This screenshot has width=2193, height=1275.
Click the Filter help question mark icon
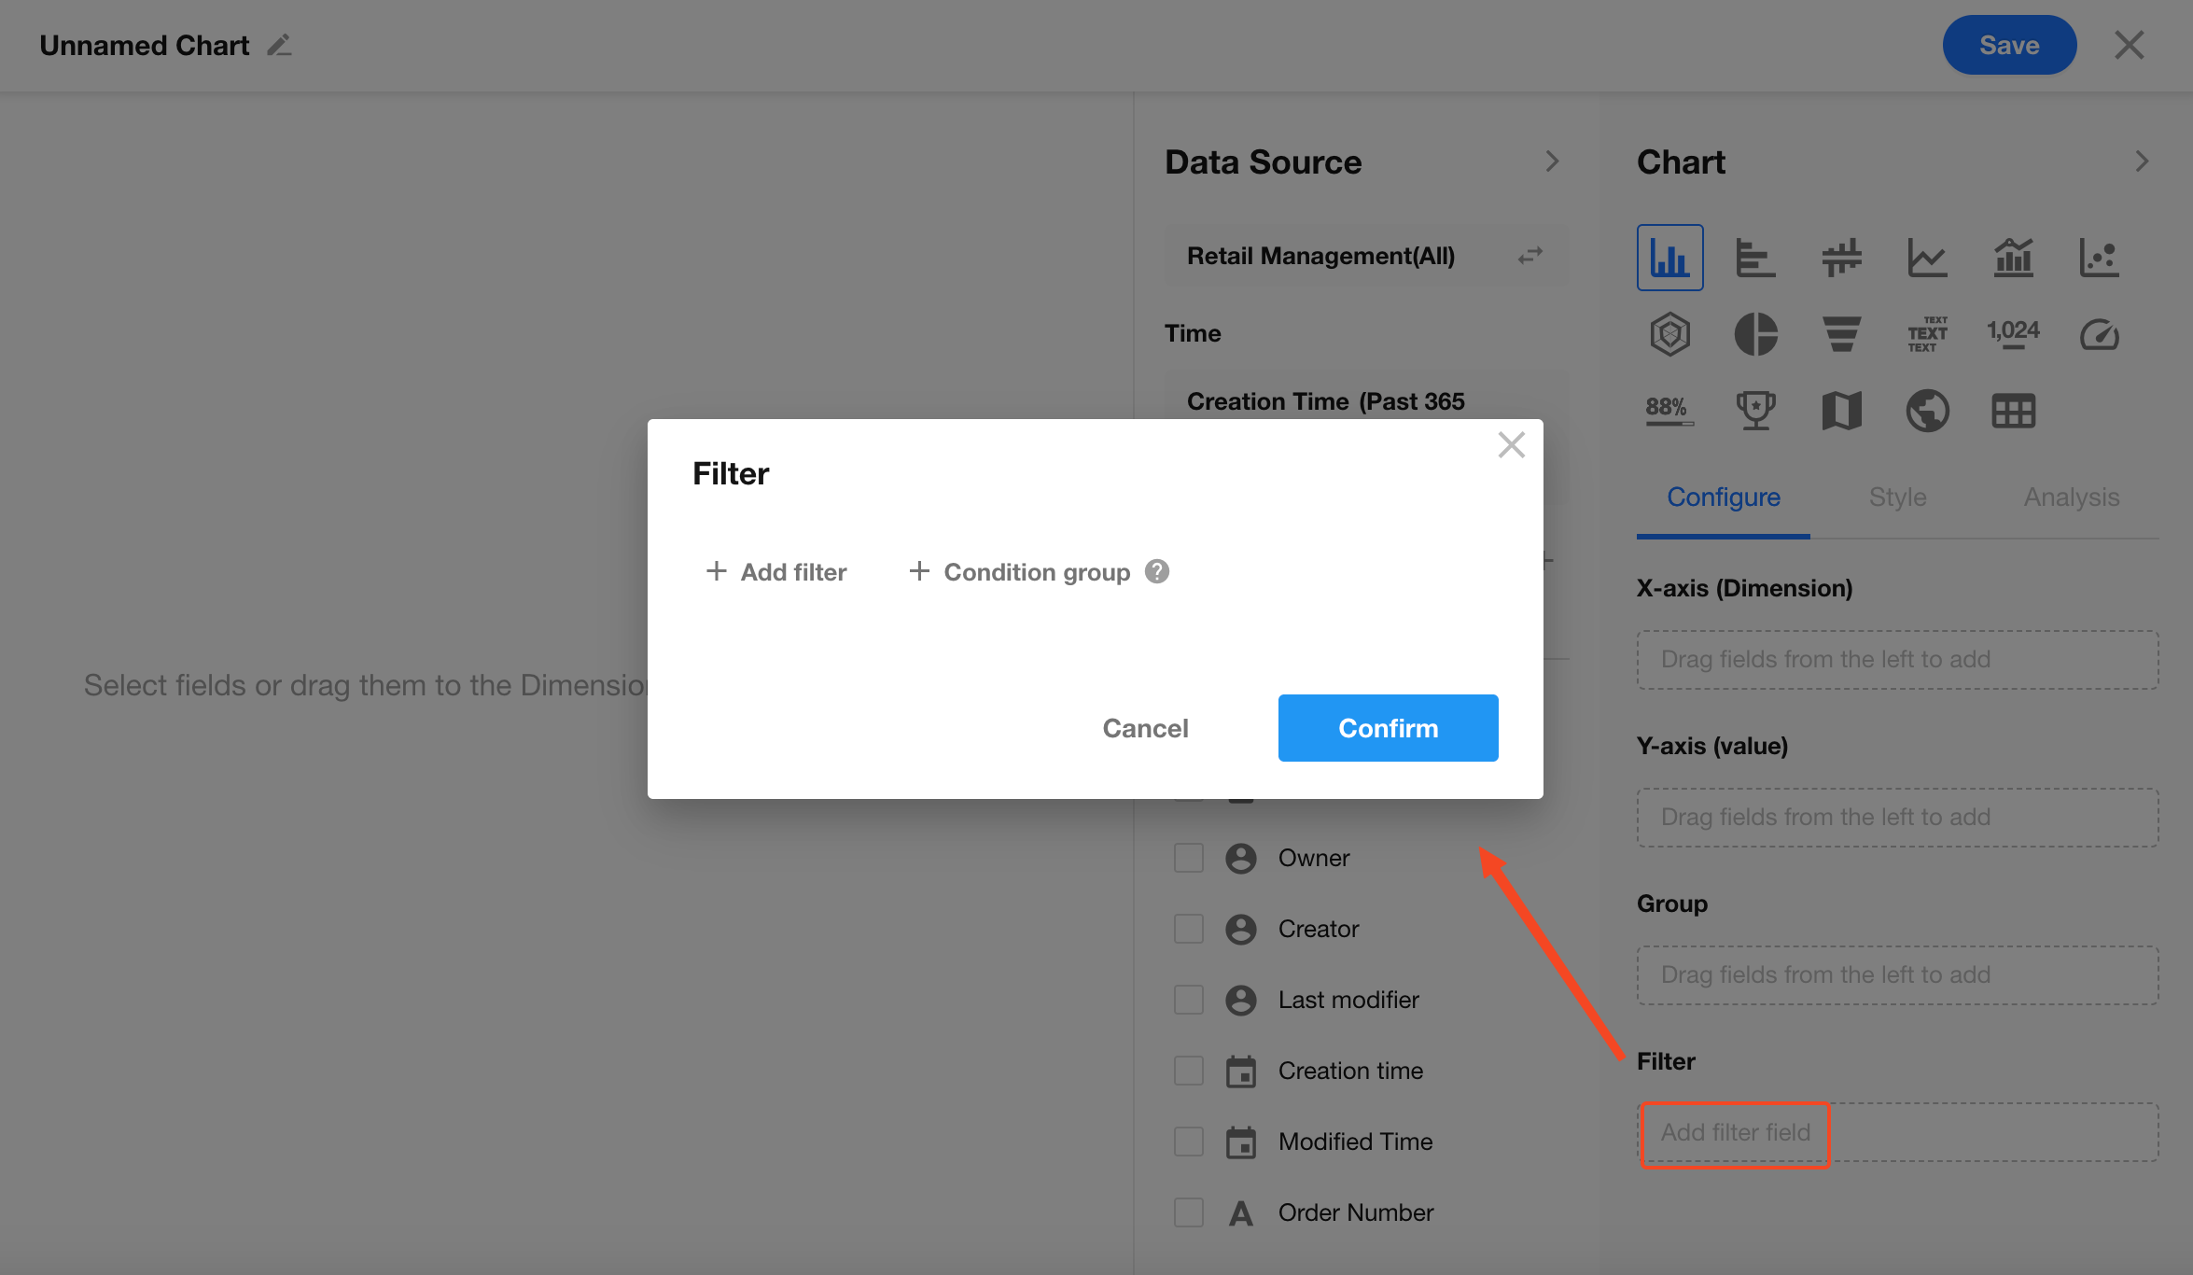tap(1157, 571)
